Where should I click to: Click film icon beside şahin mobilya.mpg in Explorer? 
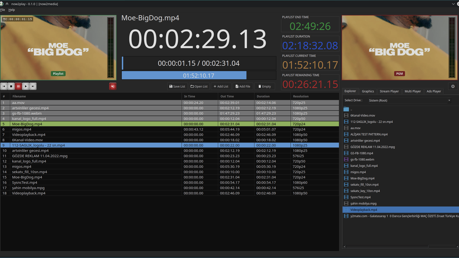346,203
